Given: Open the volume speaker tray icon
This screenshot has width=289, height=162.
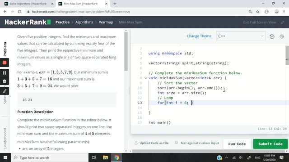Looking at the screenshot, I should [x=241, y=157].
